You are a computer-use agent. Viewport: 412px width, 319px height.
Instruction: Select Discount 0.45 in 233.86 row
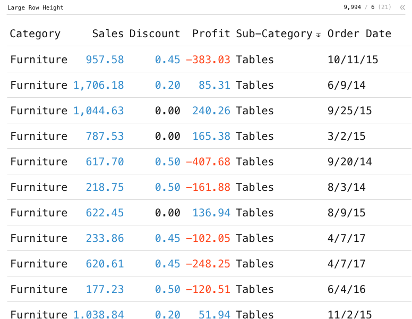point(168,238)
